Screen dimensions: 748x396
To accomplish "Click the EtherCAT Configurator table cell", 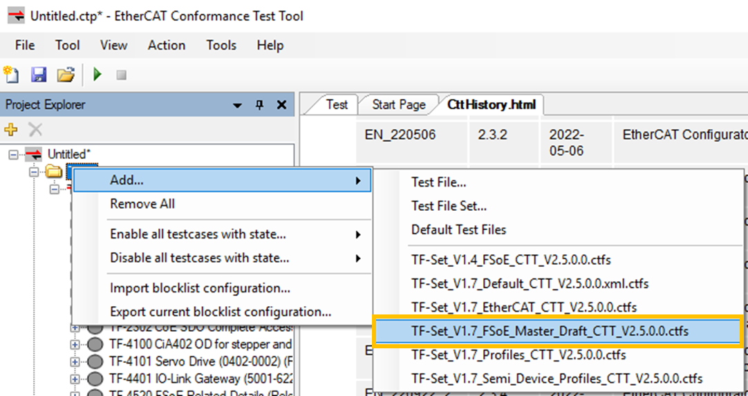I will [x=681, y=142].
